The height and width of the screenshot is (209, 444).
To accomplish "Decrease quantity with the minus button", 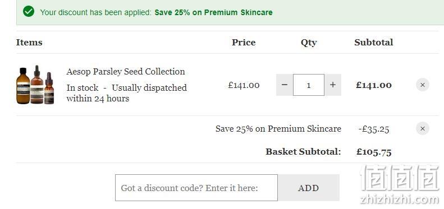I will click(x=285, y=85).
